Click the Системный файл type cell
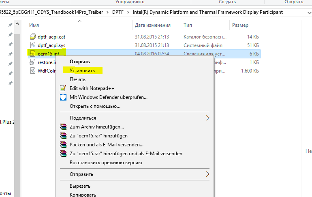 coord(203,45)
